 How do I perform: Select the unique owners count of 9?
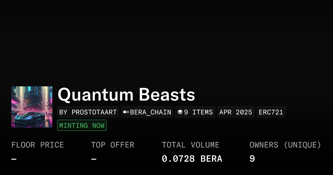pos(252,158)
